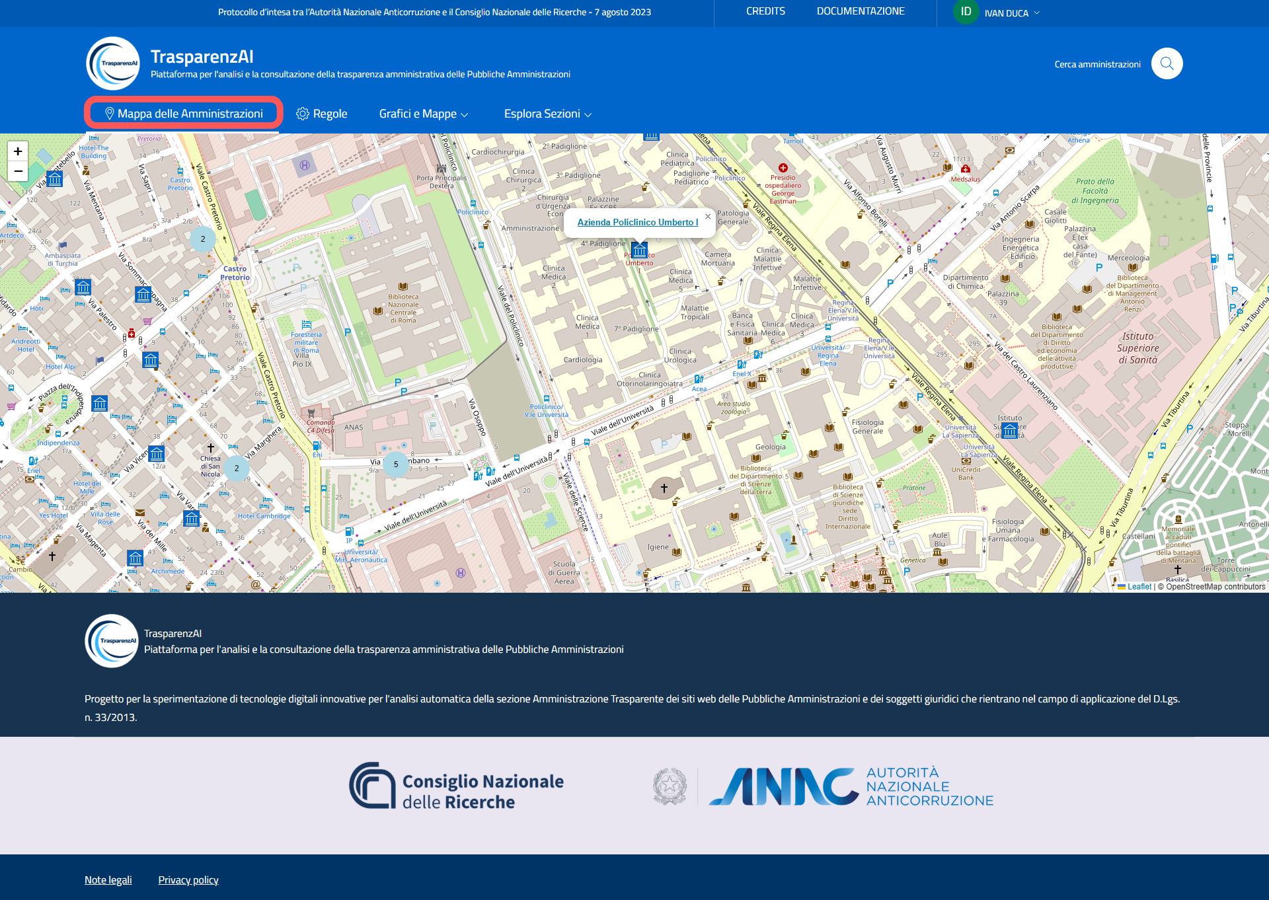Viewport: 1269px width, 900px height.
Task: Open the Mappa delle Amministrazioni tab
Action: pyautogui.click(x=184, y=114)
